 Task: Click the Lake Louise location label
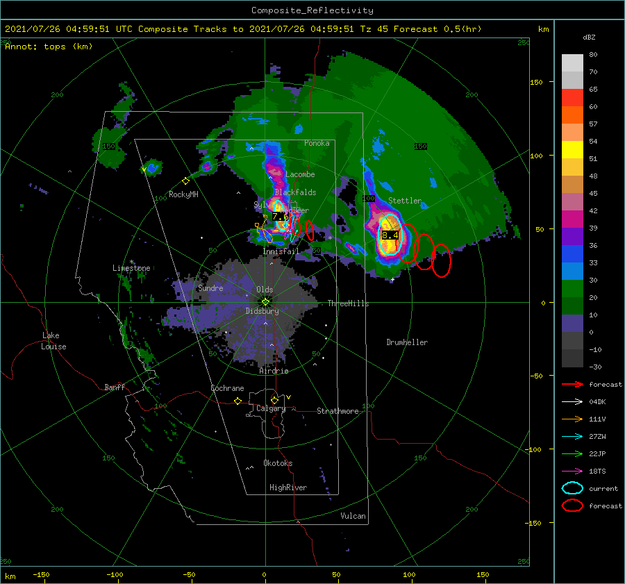coord(53,341)
